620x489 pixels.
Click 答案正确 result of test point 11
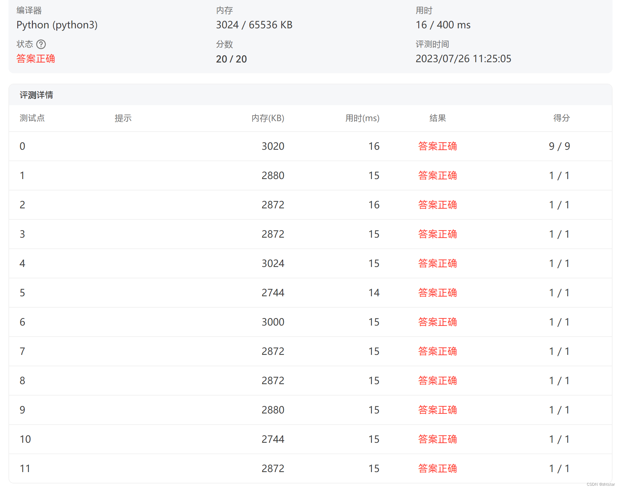[x=437, y=468]
